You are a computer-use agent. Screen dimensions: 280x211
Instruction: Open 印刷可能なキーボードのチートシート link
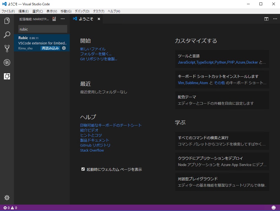click(111, 125)
